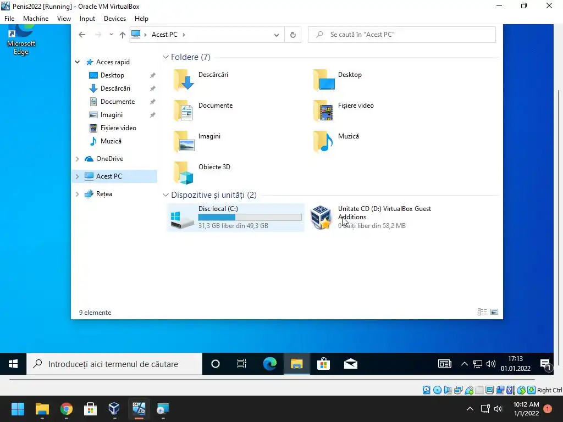Click the Explorer forward arrow
The height and width of the screenshot is (422, 563).
coord(98,35)
